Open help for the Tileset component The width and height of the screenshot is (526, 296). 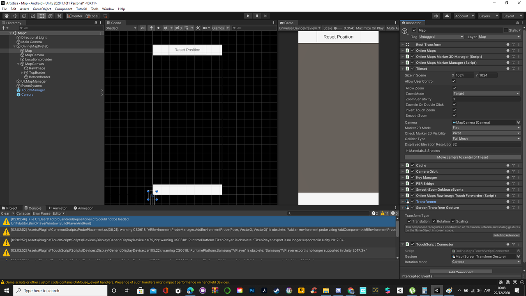point(508,69)
